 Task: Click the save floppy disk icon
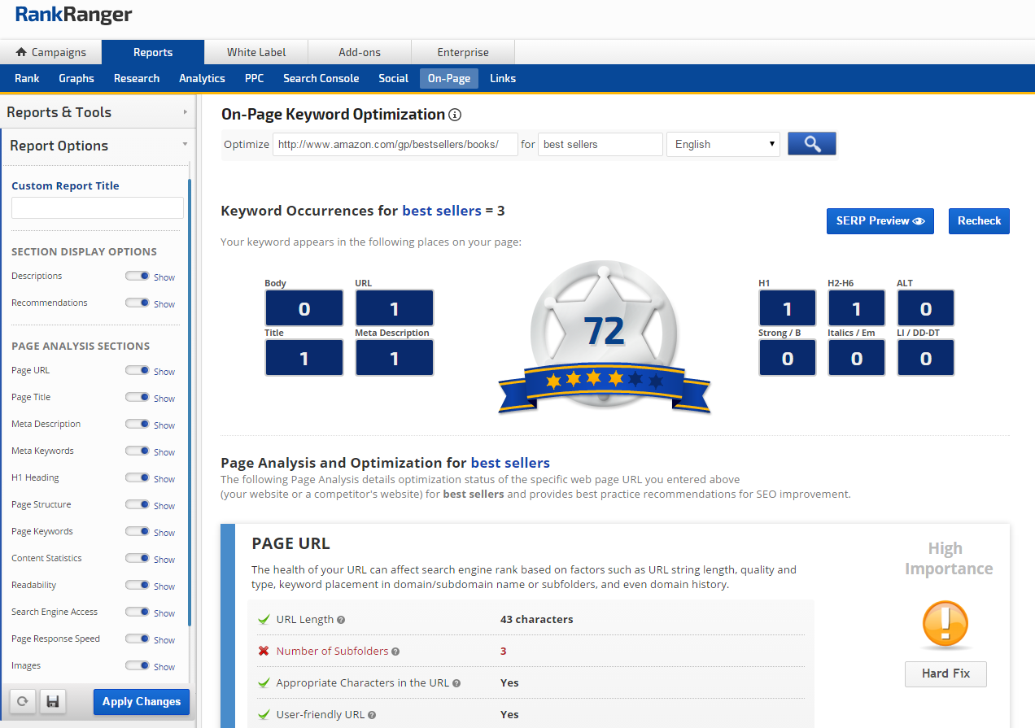coord(54,701)
